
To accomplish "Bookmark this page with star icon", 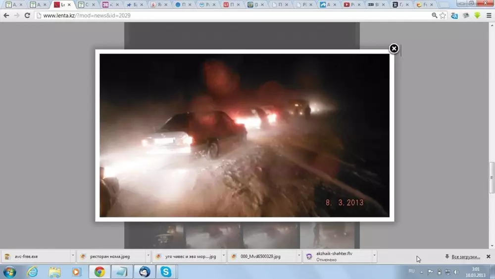I will click(443, 15).
